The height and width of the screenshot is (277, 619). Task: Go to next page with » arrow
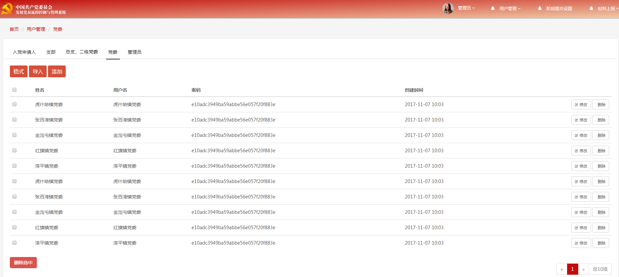(584, 269)
